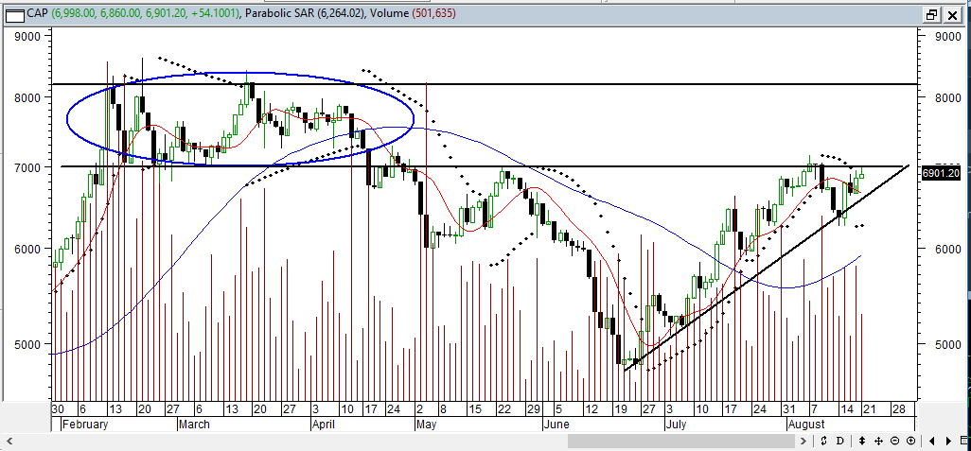Image resolution: width=971 pixels, height=451 pixels.
Task: Click the date label 28 on time axis
Action: click(x=898, y=409)
